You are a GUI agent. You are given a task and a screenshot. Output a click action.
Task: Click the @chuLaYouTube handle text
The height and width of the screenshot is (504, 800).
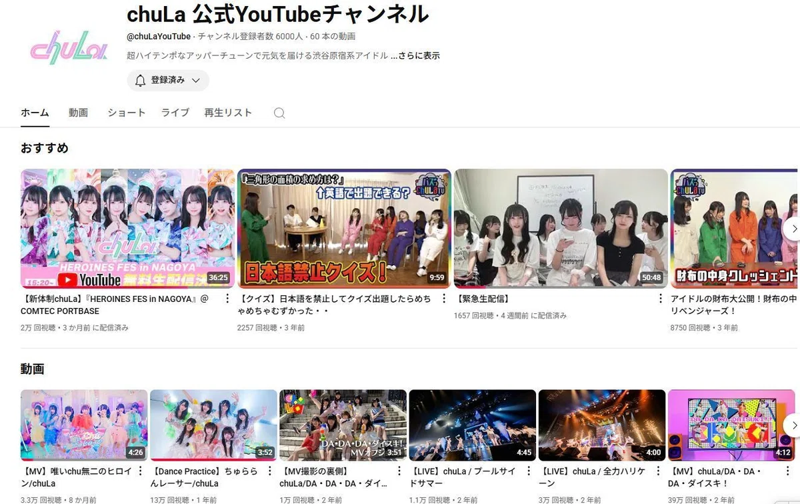tap(159, 37)
